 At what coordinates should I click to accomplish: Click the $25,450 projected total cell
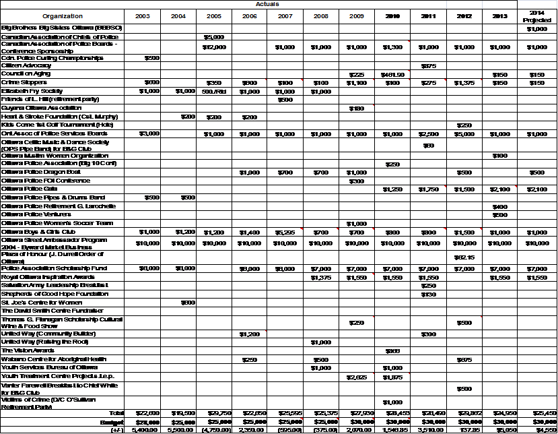545,413
